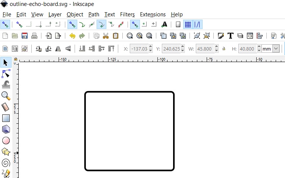Screen dimensions: 285x178
Task: Activate the Zoom magnifier tool
Action: coord(6,96)
